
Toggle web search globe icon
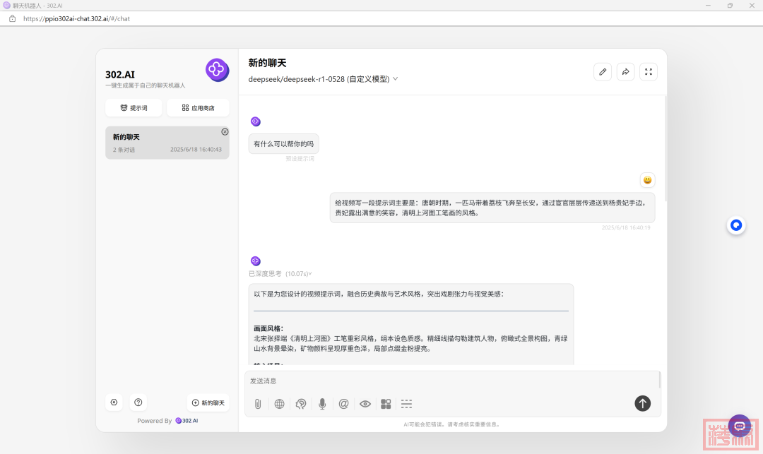[x=279, y=404]
